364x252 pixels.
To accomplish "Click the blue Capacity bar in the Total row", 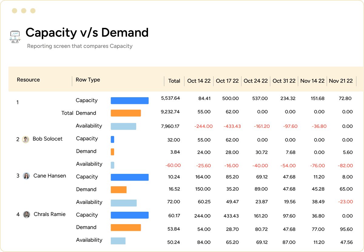I will [x=130, y=100].
